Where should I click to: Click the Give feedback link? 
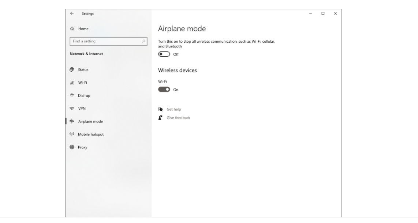pos(178,118)
